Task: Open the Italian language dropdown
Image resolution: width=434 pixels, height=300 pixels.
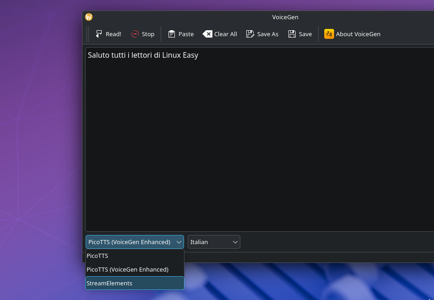Action: click(x=213, y=242)
